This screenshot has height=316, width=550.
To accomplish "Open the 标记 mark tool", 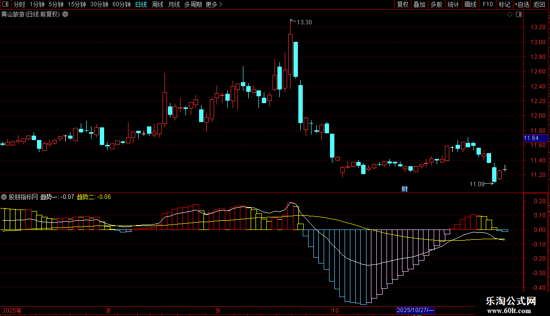I will (x=504, y=4).
